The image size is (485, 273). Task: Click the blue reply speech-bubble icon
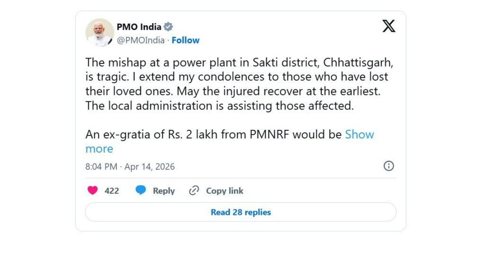point(141,190)
